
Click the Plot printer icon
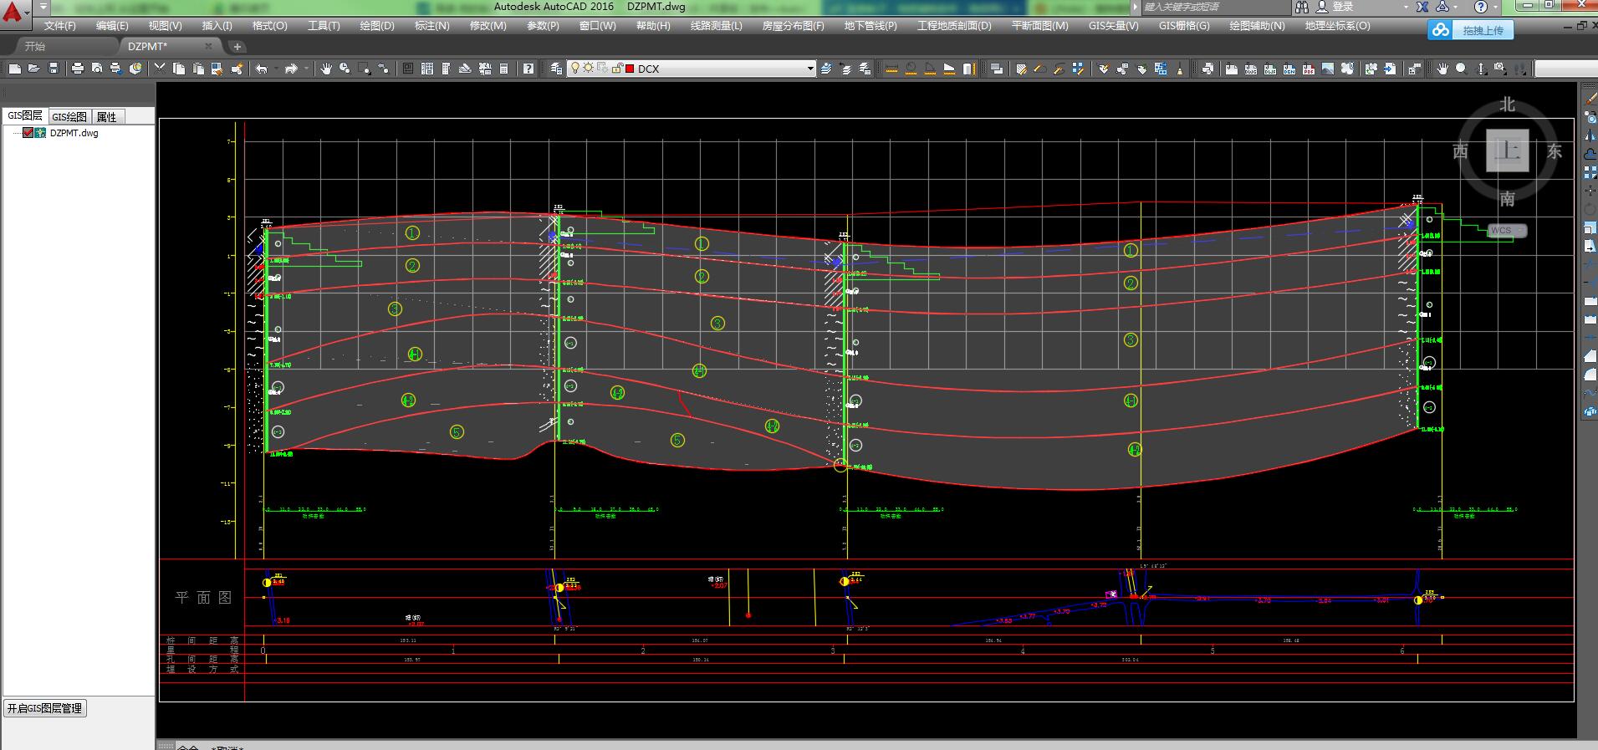coord(78,69)
